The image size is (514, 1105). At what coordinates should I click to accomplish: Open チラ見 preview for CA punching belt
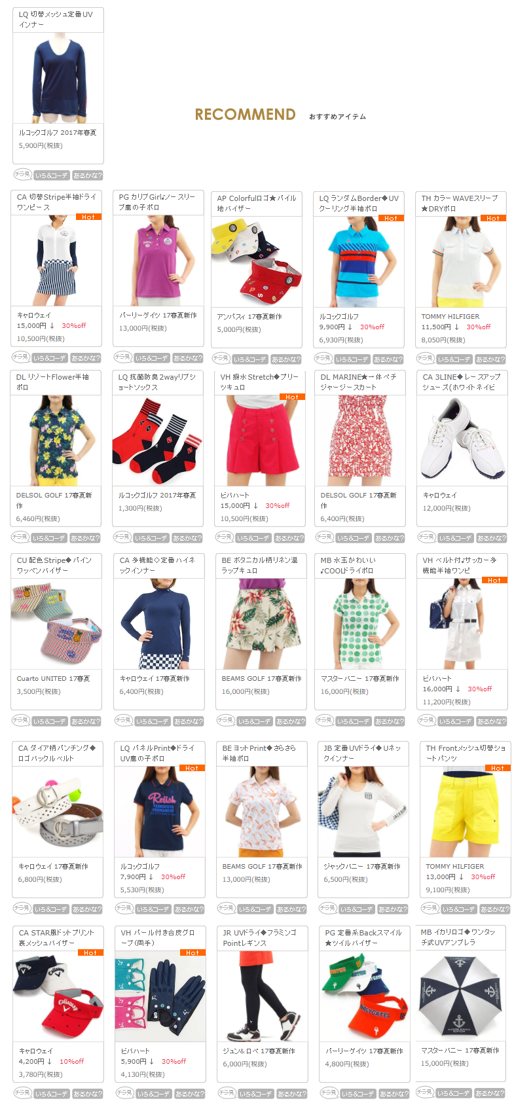point(22,909)
